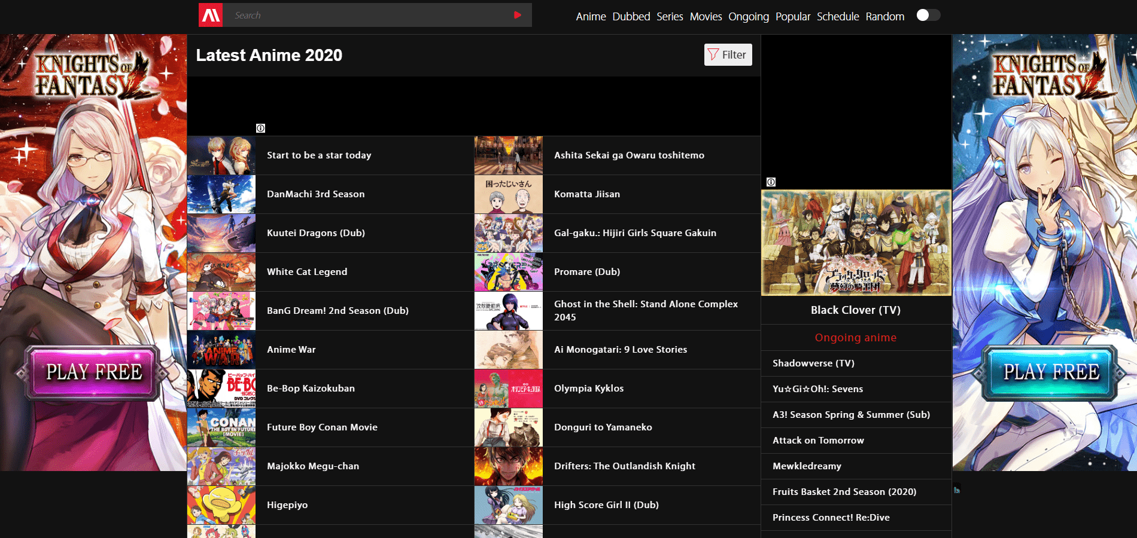Image resolution: width=1137 pixels, height=538 pixels.
Task: Open the Series menu item
Action: point(670,17)
